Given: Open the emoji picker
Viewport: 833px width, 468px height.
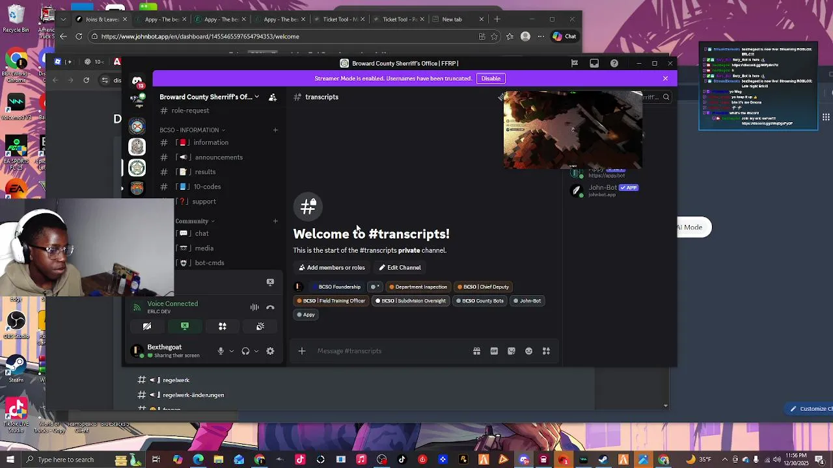Looking at the screenshot, I should point(528,351).
